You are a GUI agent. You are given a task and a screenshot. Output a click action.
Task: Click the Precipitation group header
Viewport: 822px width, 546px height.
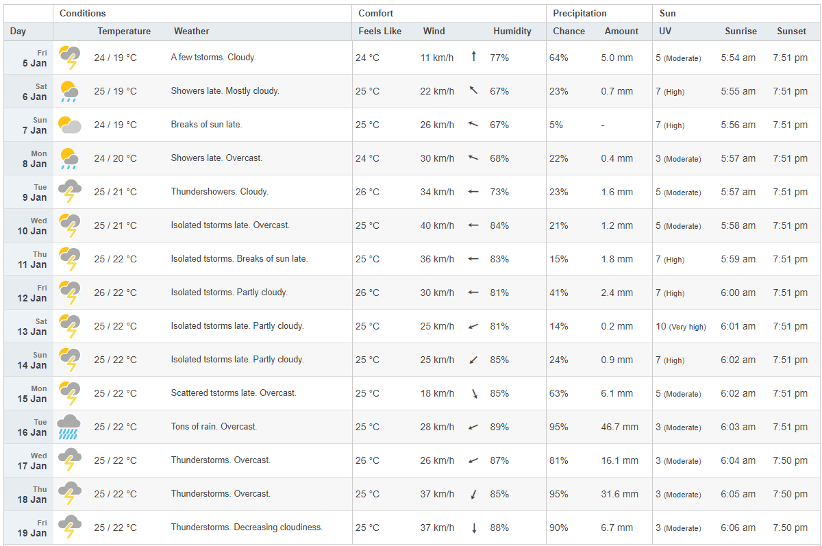click(580, 13)
